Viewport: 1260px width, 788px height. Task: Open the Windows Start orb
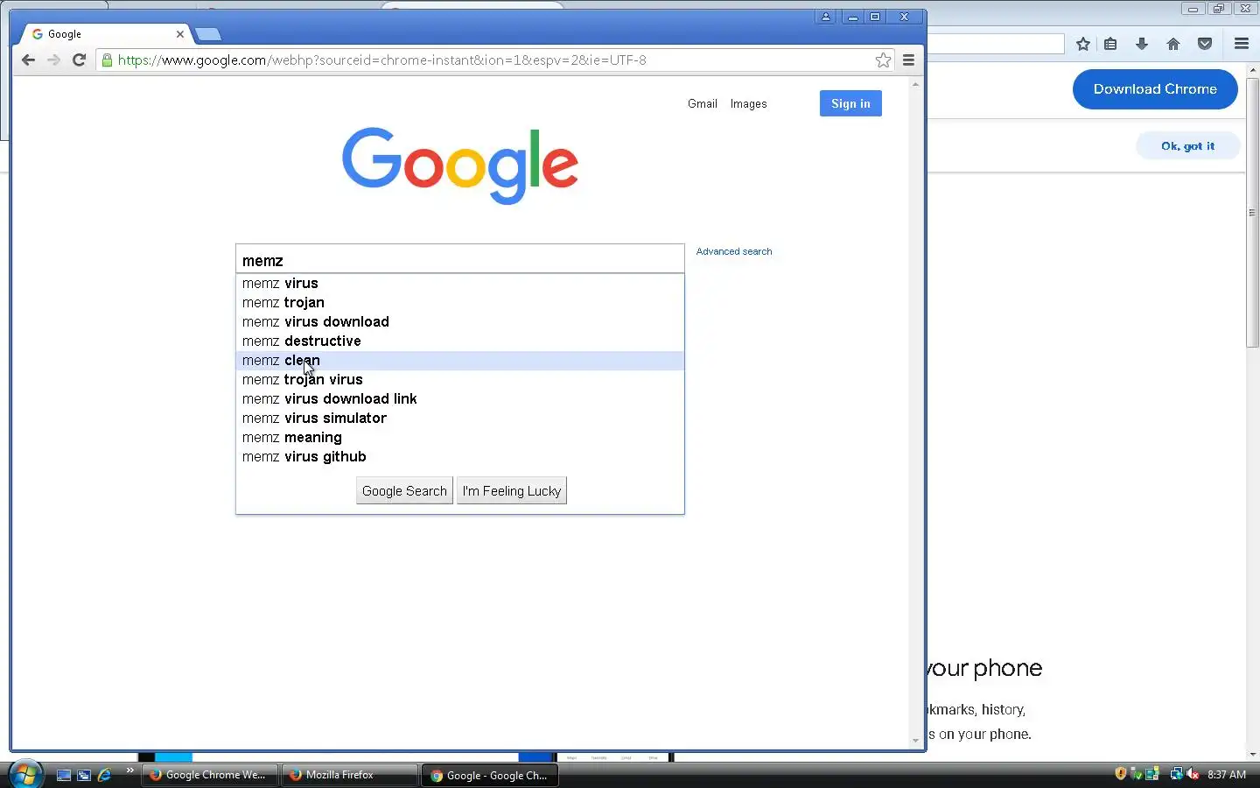click(x=25, y=774)
